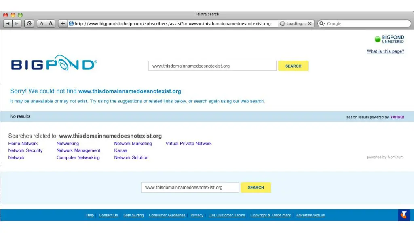Open the 'Network' related search link

tap(16, 157)
